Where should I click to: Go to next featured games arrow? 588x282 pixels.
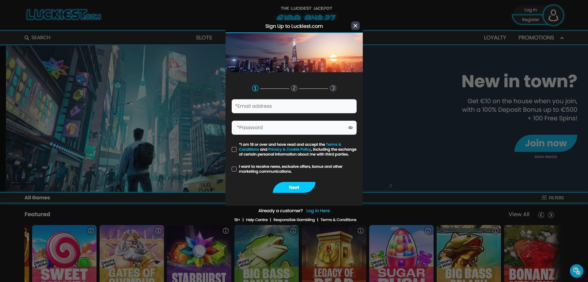(551, 215)
